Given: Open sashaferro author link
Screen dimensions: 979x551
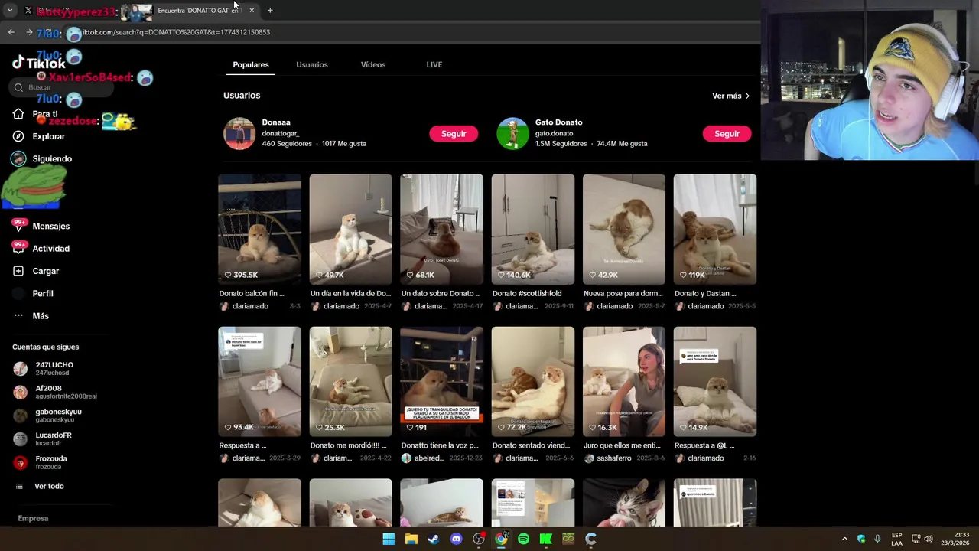Looking at the screenshot, I should [x=614, y=458].
